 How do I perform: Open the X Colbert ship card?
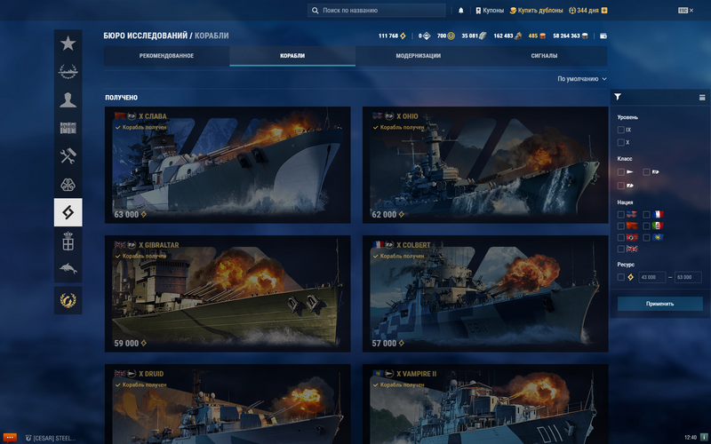tap(485, 294)
